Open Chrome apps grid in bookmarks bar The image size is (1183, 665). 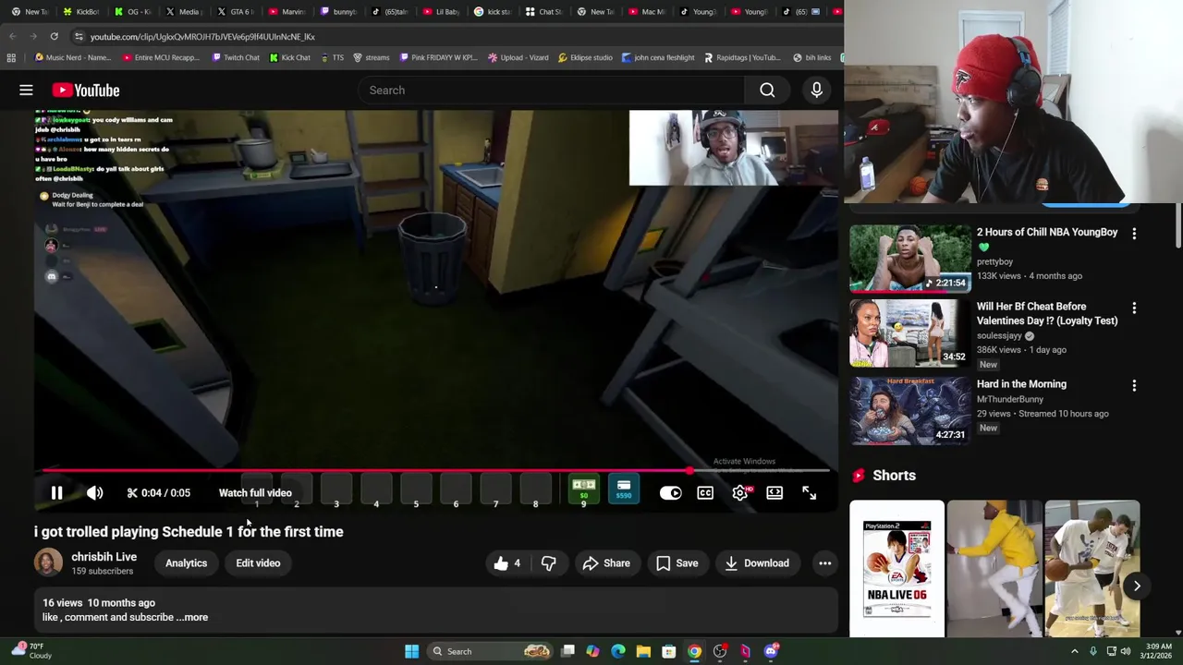point(11,57)
